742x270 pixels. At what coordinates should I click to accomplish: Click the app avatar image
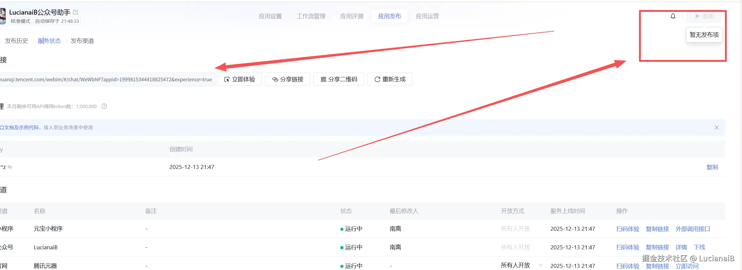tap(3, 16)
